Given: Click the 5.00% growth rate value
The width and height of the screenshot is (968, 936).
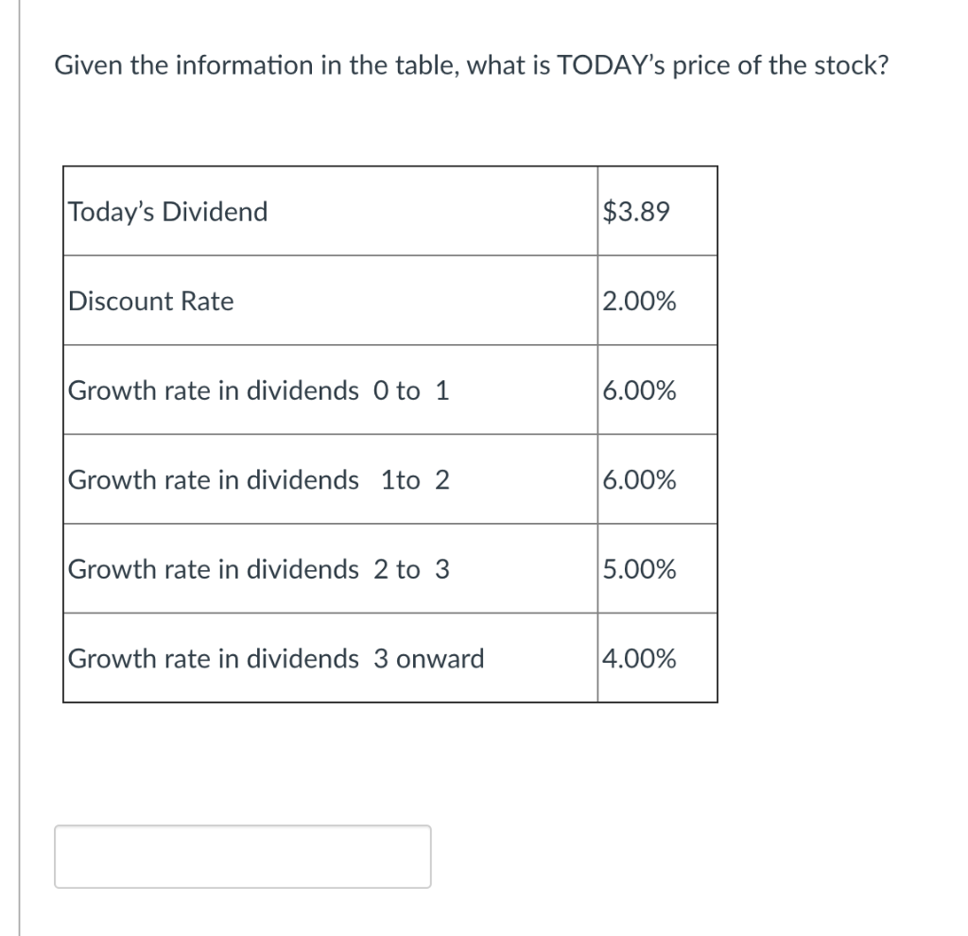Looking at the screenshot, I should pyautogui.click(x=639, y=569).
